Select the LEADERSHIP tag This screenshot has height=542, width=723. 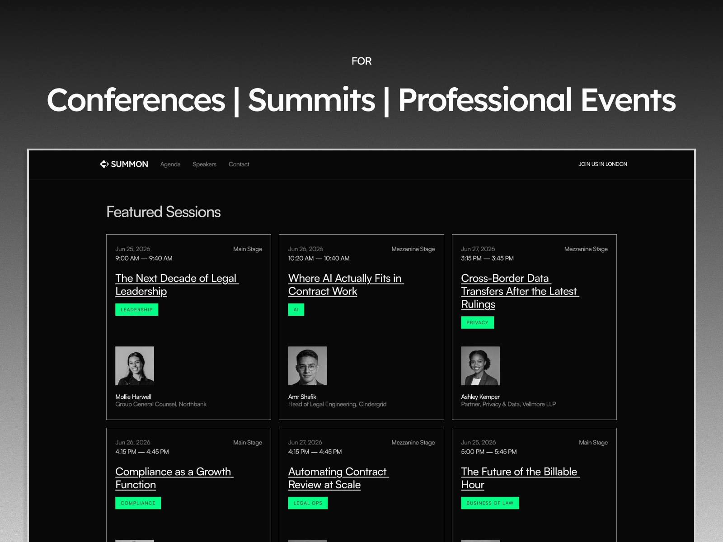pos(137,309)
